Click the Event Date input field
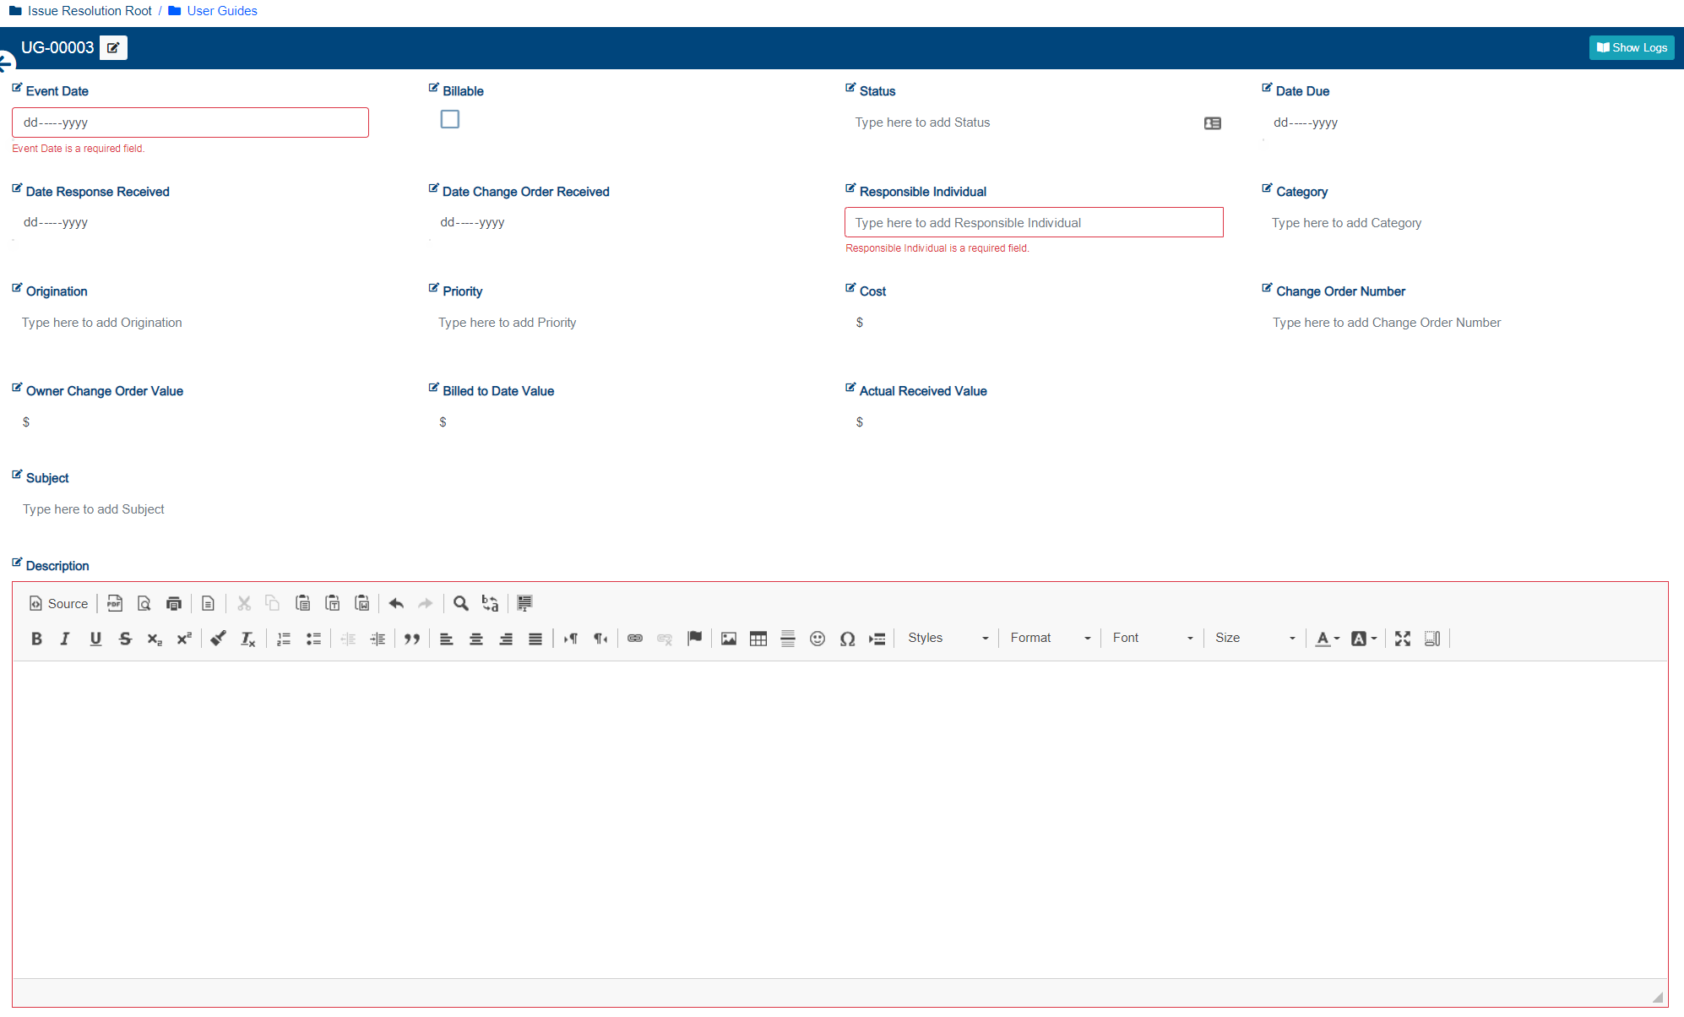Screen dimensions: 1684x1017 pos(190,122)
